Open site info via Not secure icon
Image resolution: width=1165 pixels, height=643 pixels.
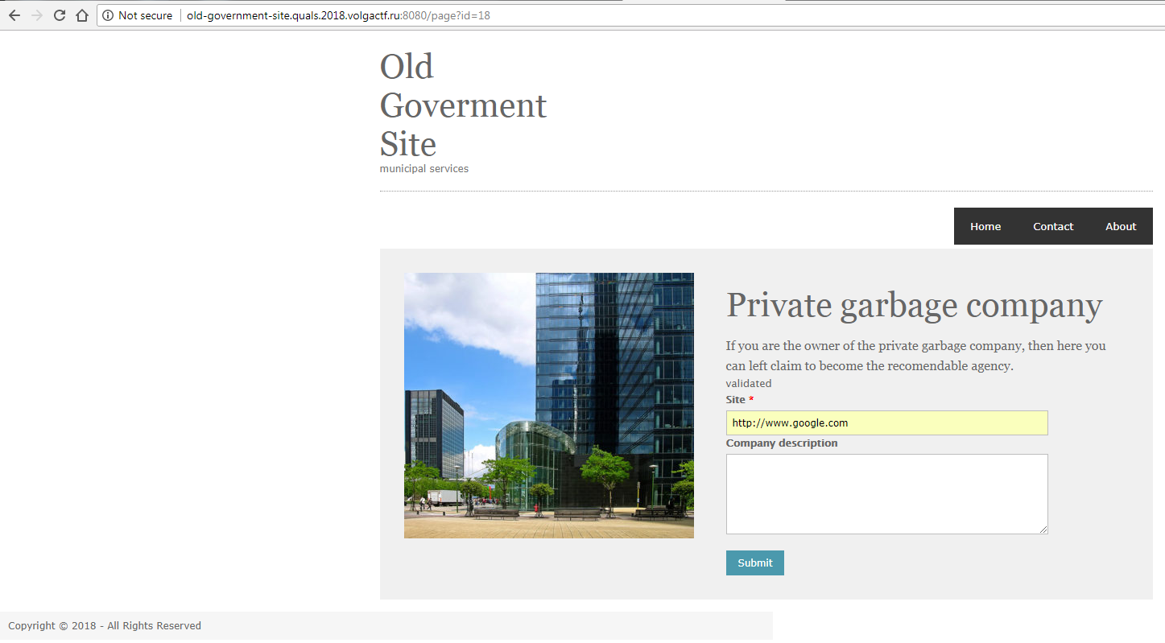(108, 15)
